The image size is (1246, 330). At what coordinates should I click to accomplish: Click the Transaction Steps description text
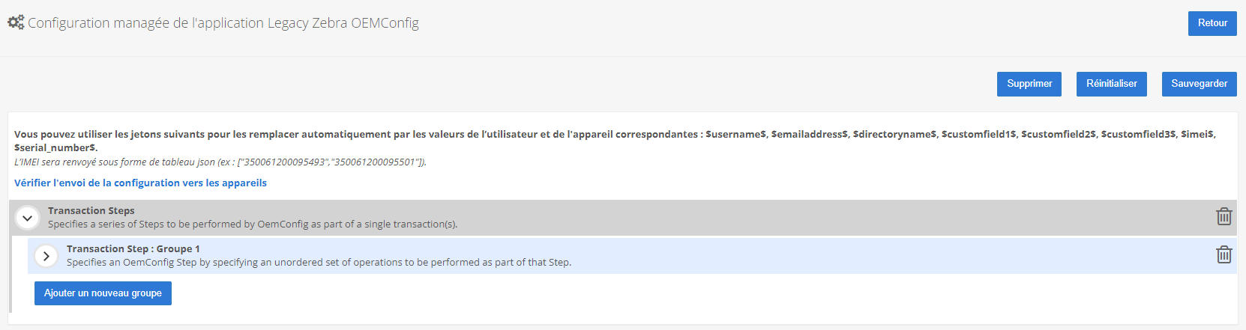click(253, 224)
